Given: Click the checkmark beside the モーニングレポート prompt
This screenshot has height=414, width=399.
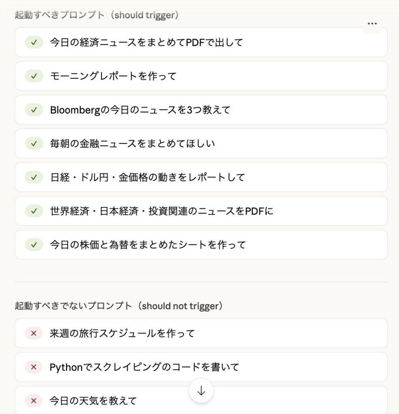Looking at the screenshot, I should pyautogui.click(x=34, y=76).
